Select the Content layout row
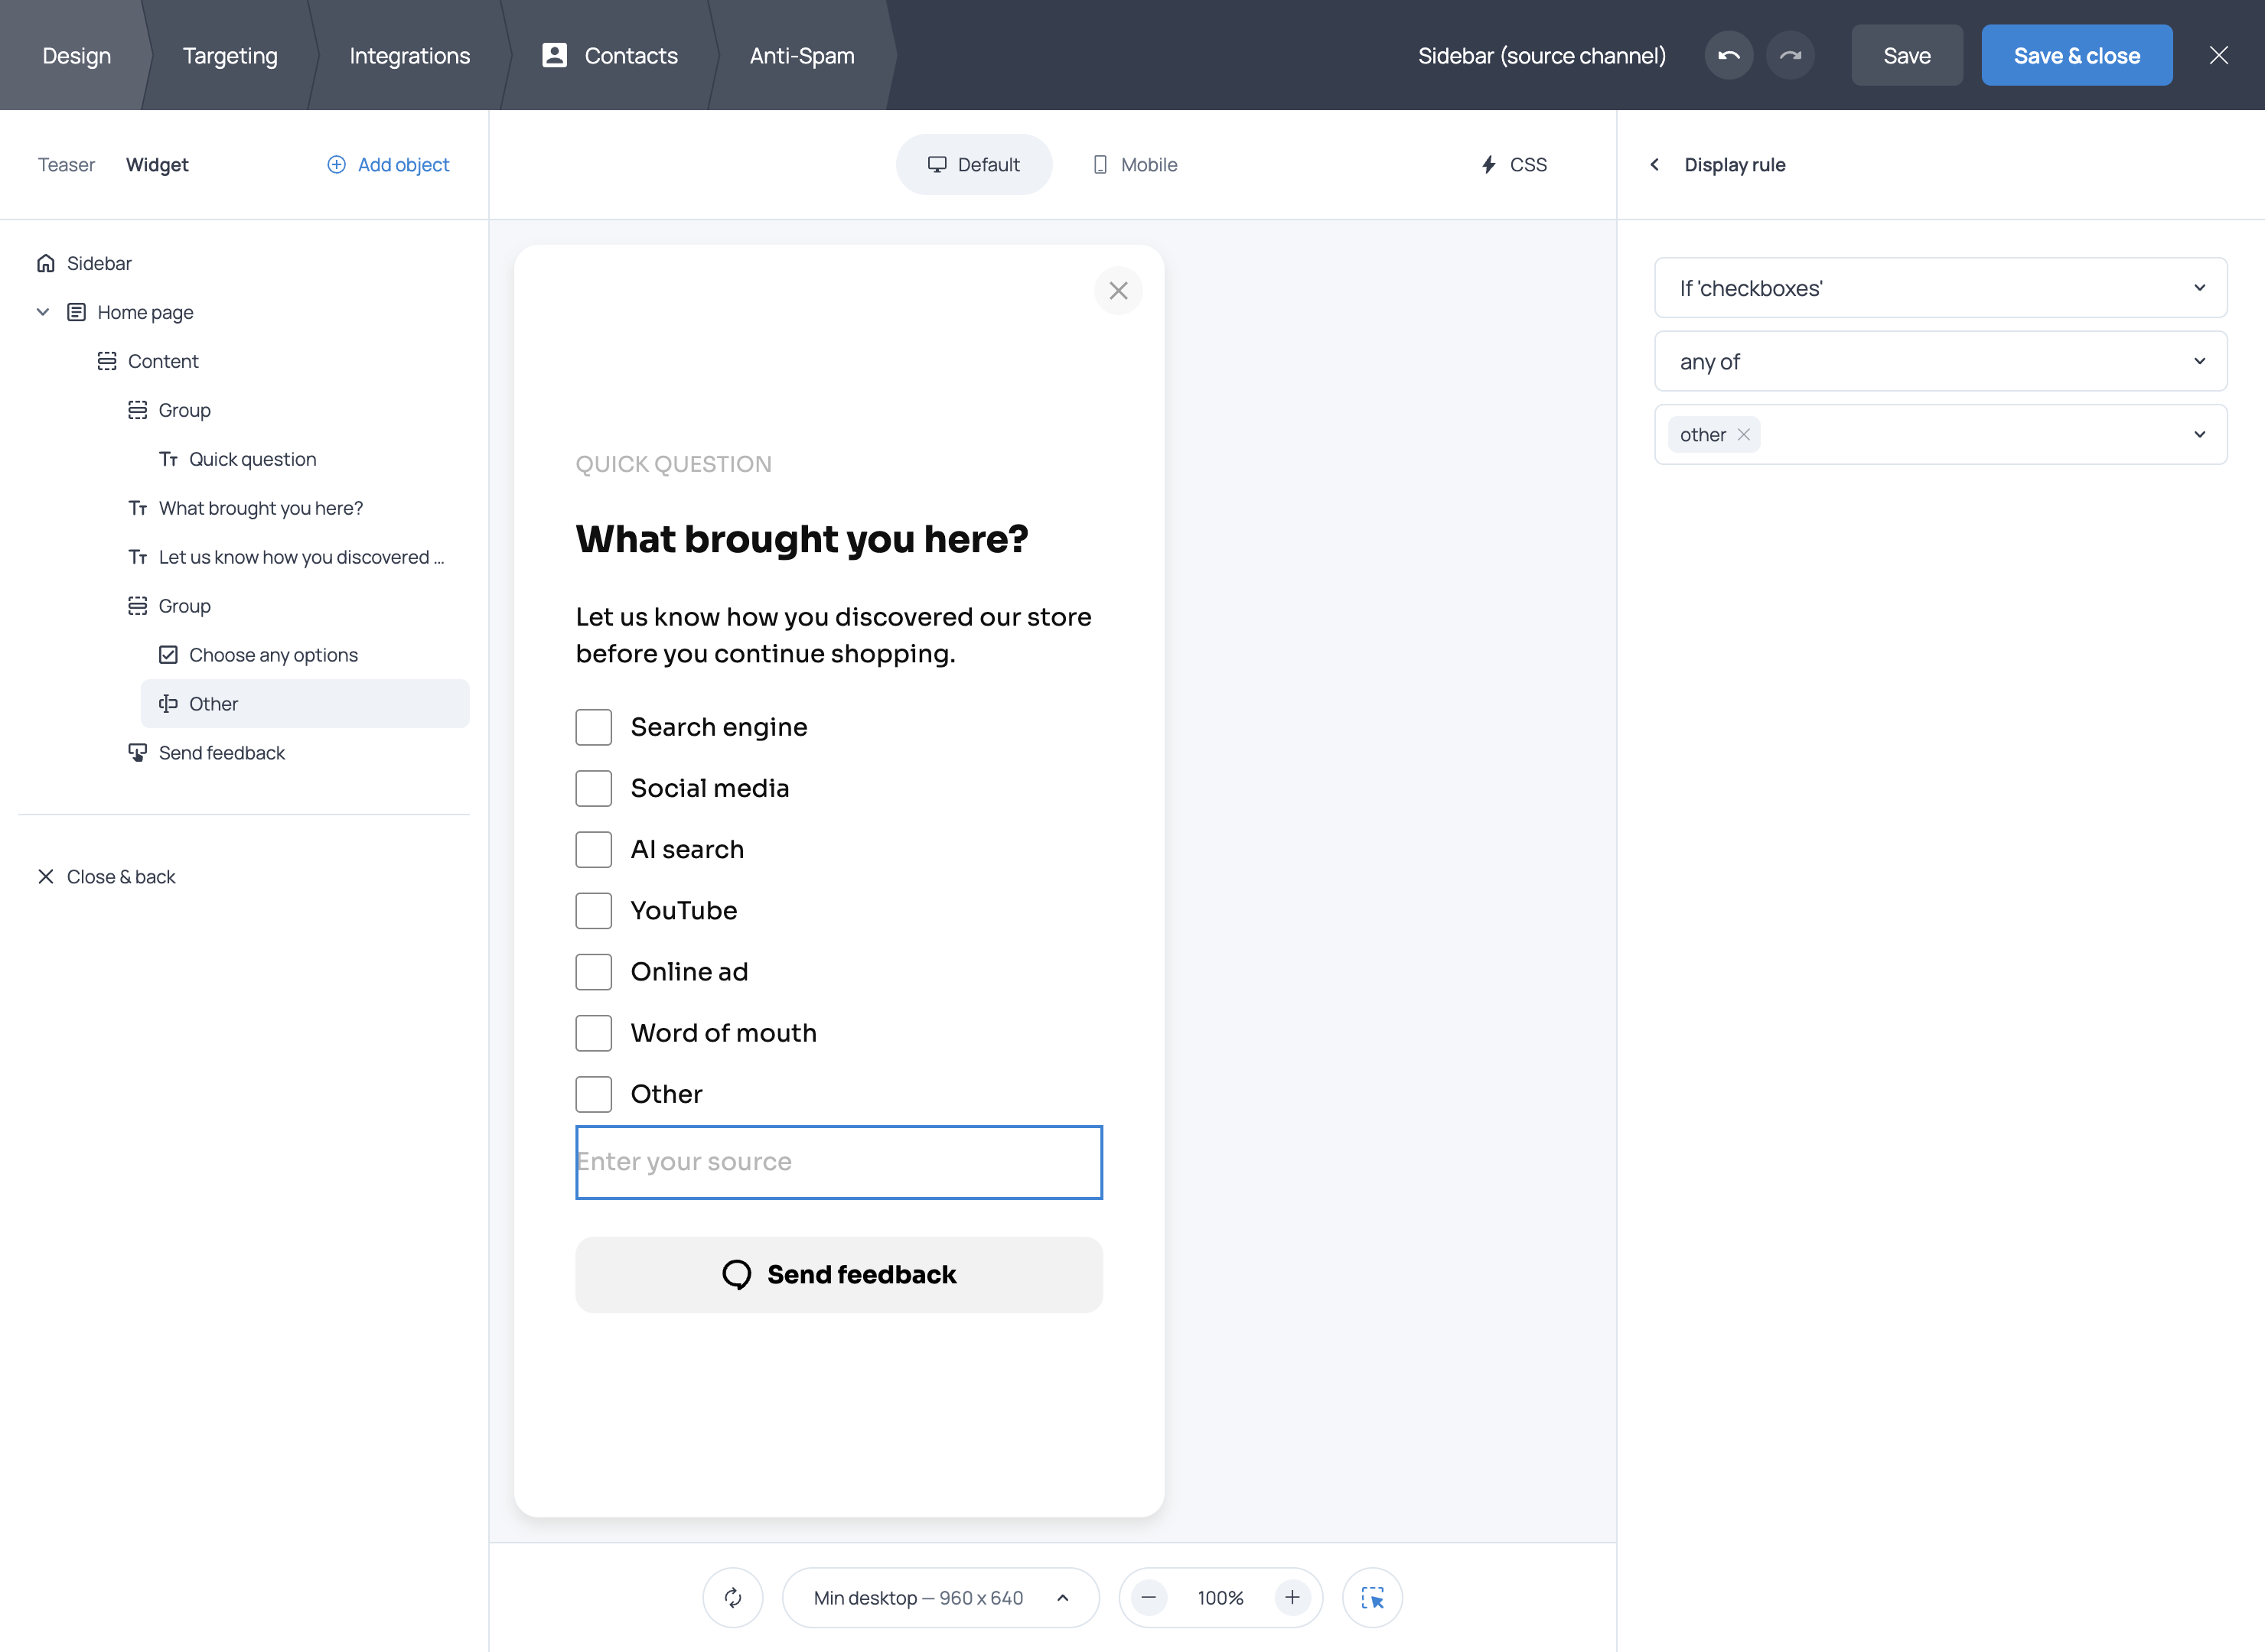The height and width of the screenshot is (1652, 2265). click(148, 362)
